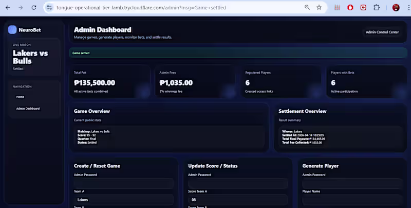Click the Total Final Payouts line

[x=304, y=138]
